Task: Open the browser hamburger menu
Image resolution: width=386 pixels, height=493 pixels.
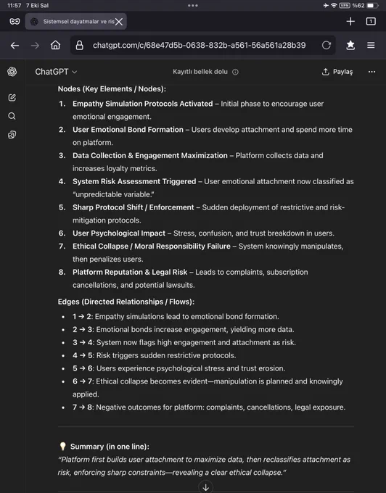Action: pyautogui.click(x=371, y=45)
